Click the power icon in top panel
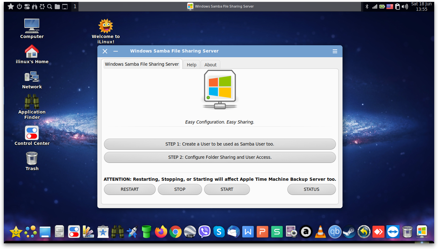The image size is (438, 249). (19, 6)
